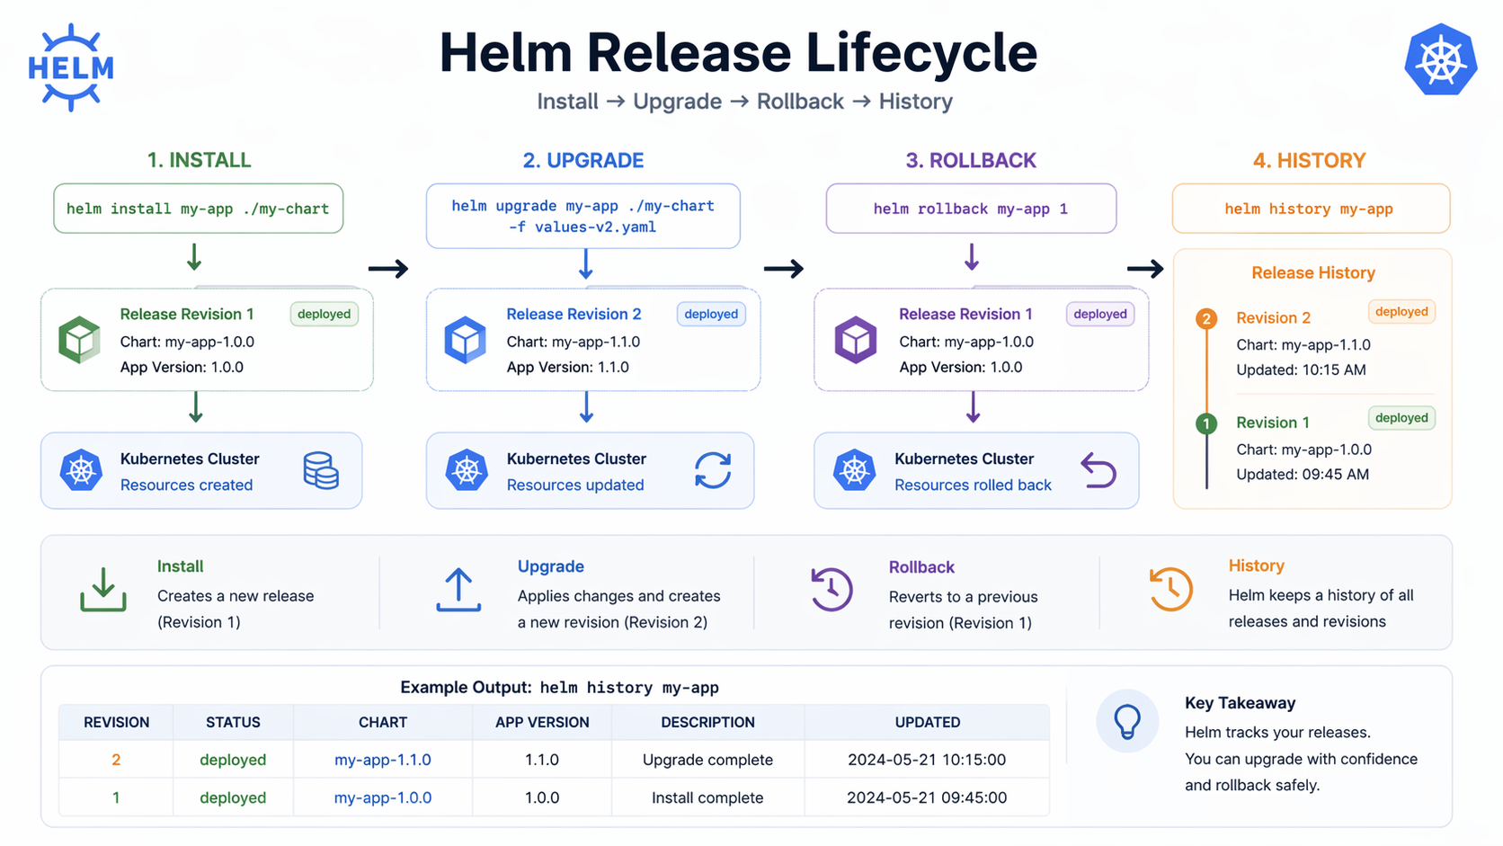1503x846 pixels.
Task: Click the 2. UPGRADE section heading
Action: [x=583, y=160]
